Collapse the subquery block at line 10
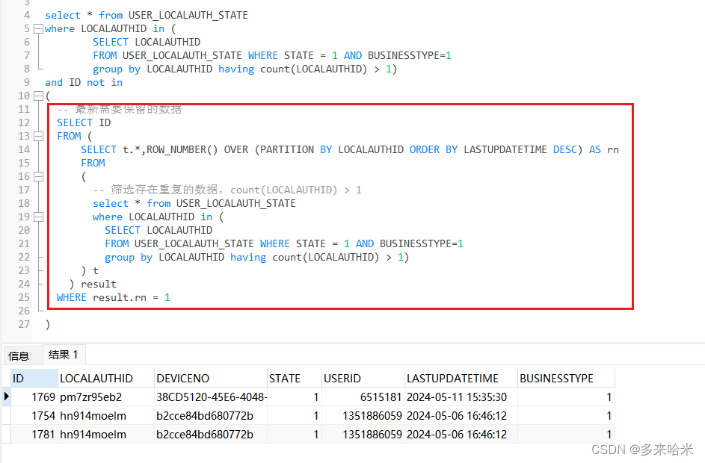Viewport: 705px width, 463px height. [38, 96]
